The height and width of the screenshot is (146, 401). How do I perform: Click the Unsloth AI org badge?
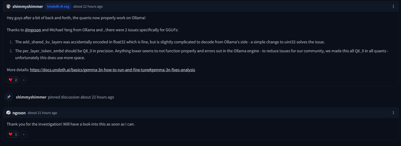pos(58,7)
